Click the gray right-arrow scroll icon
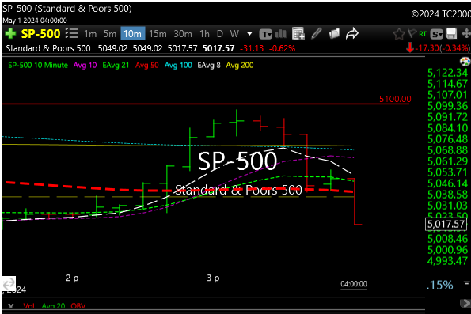Screen dimensions: 471x314 pyautogui.click(x=465, y=303)
